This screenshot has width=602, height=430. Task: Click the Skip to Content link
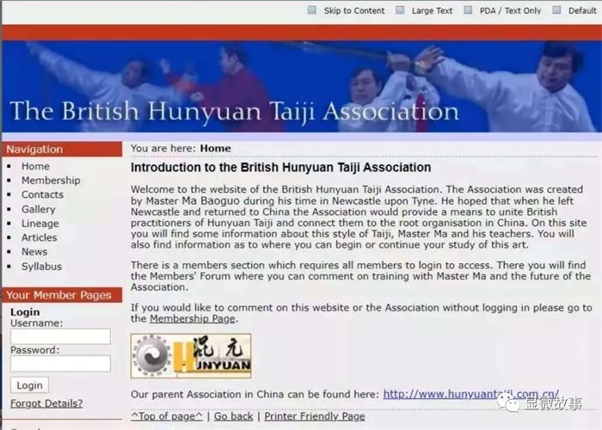tap(354, 10)
